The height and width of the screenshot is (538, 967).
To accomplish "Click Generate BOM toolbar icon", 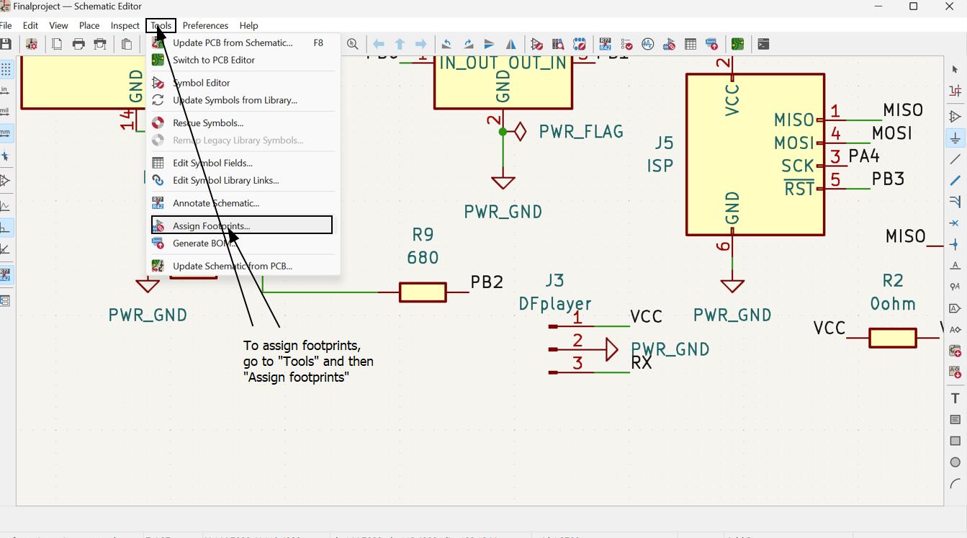I will tap(712, 44).
